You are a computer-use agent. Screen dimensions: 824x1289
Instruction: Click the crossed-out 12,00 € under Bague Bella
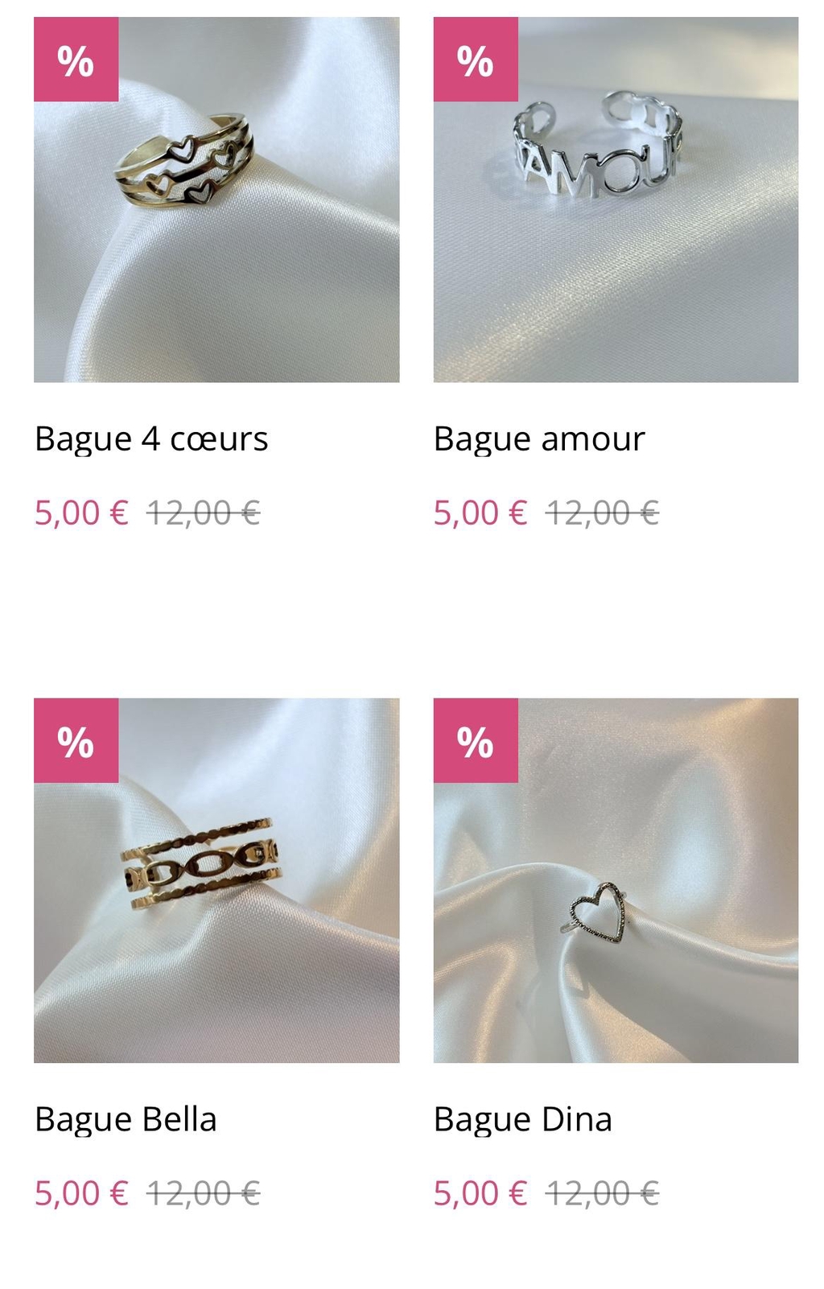tap(203, 1193)
